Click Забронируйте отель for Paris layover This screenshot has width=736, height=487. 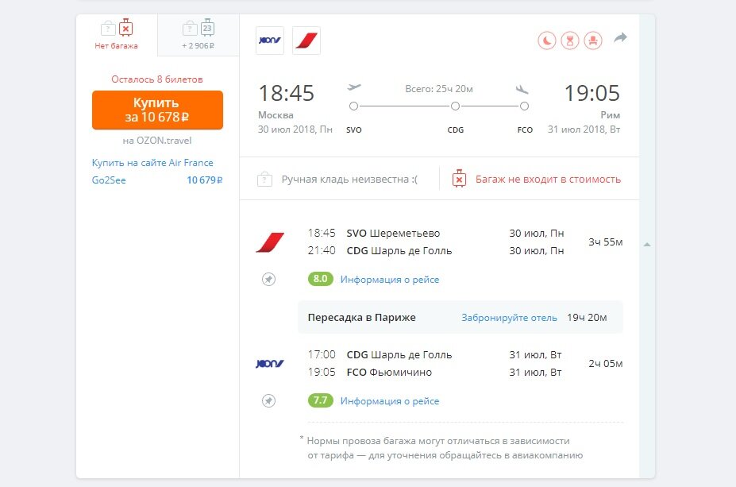509,318
